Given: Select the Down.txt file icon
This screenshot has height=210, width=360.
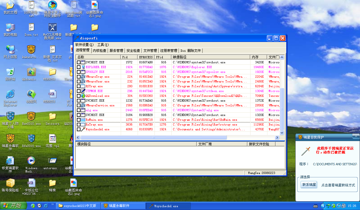Looking at the screenshot, I should (31, 30).
